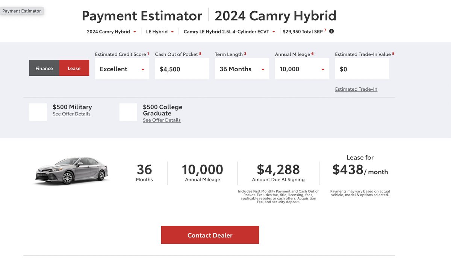Image resolution: width=451 pixels, height=261 pixels.
Task: Click the 2024 Camry Hybrid title heading
Action: coord(275,16)
